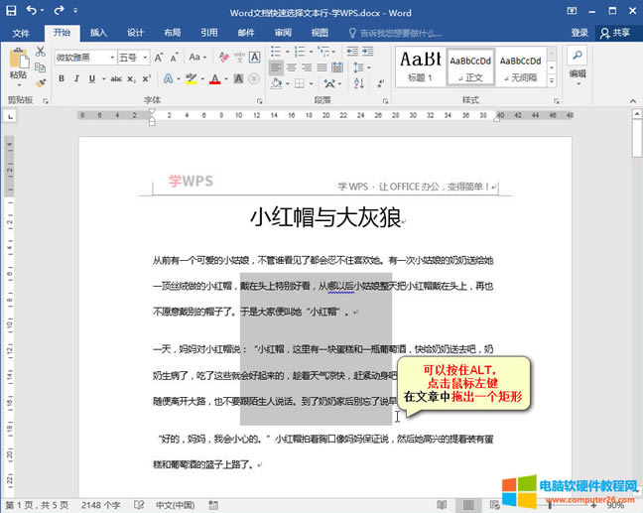Toggle Italic formatting
This screenshot has height=513, width=643.
pos(75,79)
